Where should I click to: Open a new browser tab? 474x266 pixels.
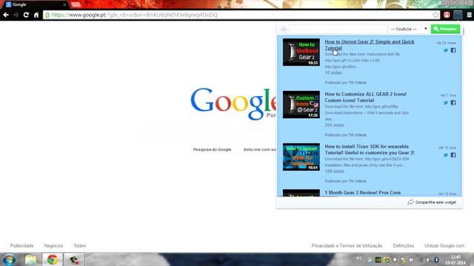[76, 4]
